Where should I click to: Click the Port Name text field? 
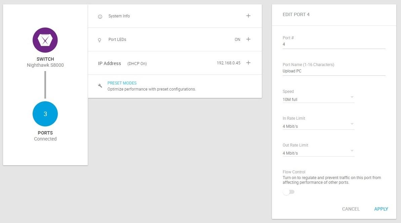click(x=333, y=71)
